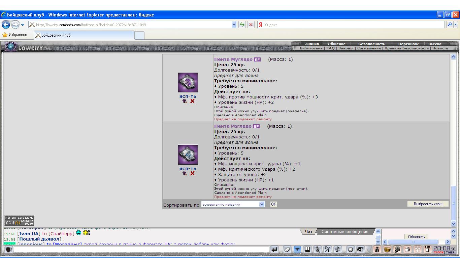Click the small shirt icon under Пента Мугладо
Image resolution: width=460 pixels, height=258 pixels.
click(185, 101)
